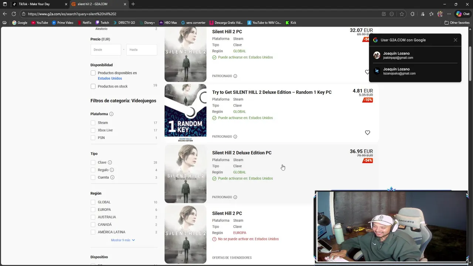Image resolution: width=473 pixels, height=266 pixels.
Task: Check the GLOBAL region filter
Action: [x=93, y=202]
